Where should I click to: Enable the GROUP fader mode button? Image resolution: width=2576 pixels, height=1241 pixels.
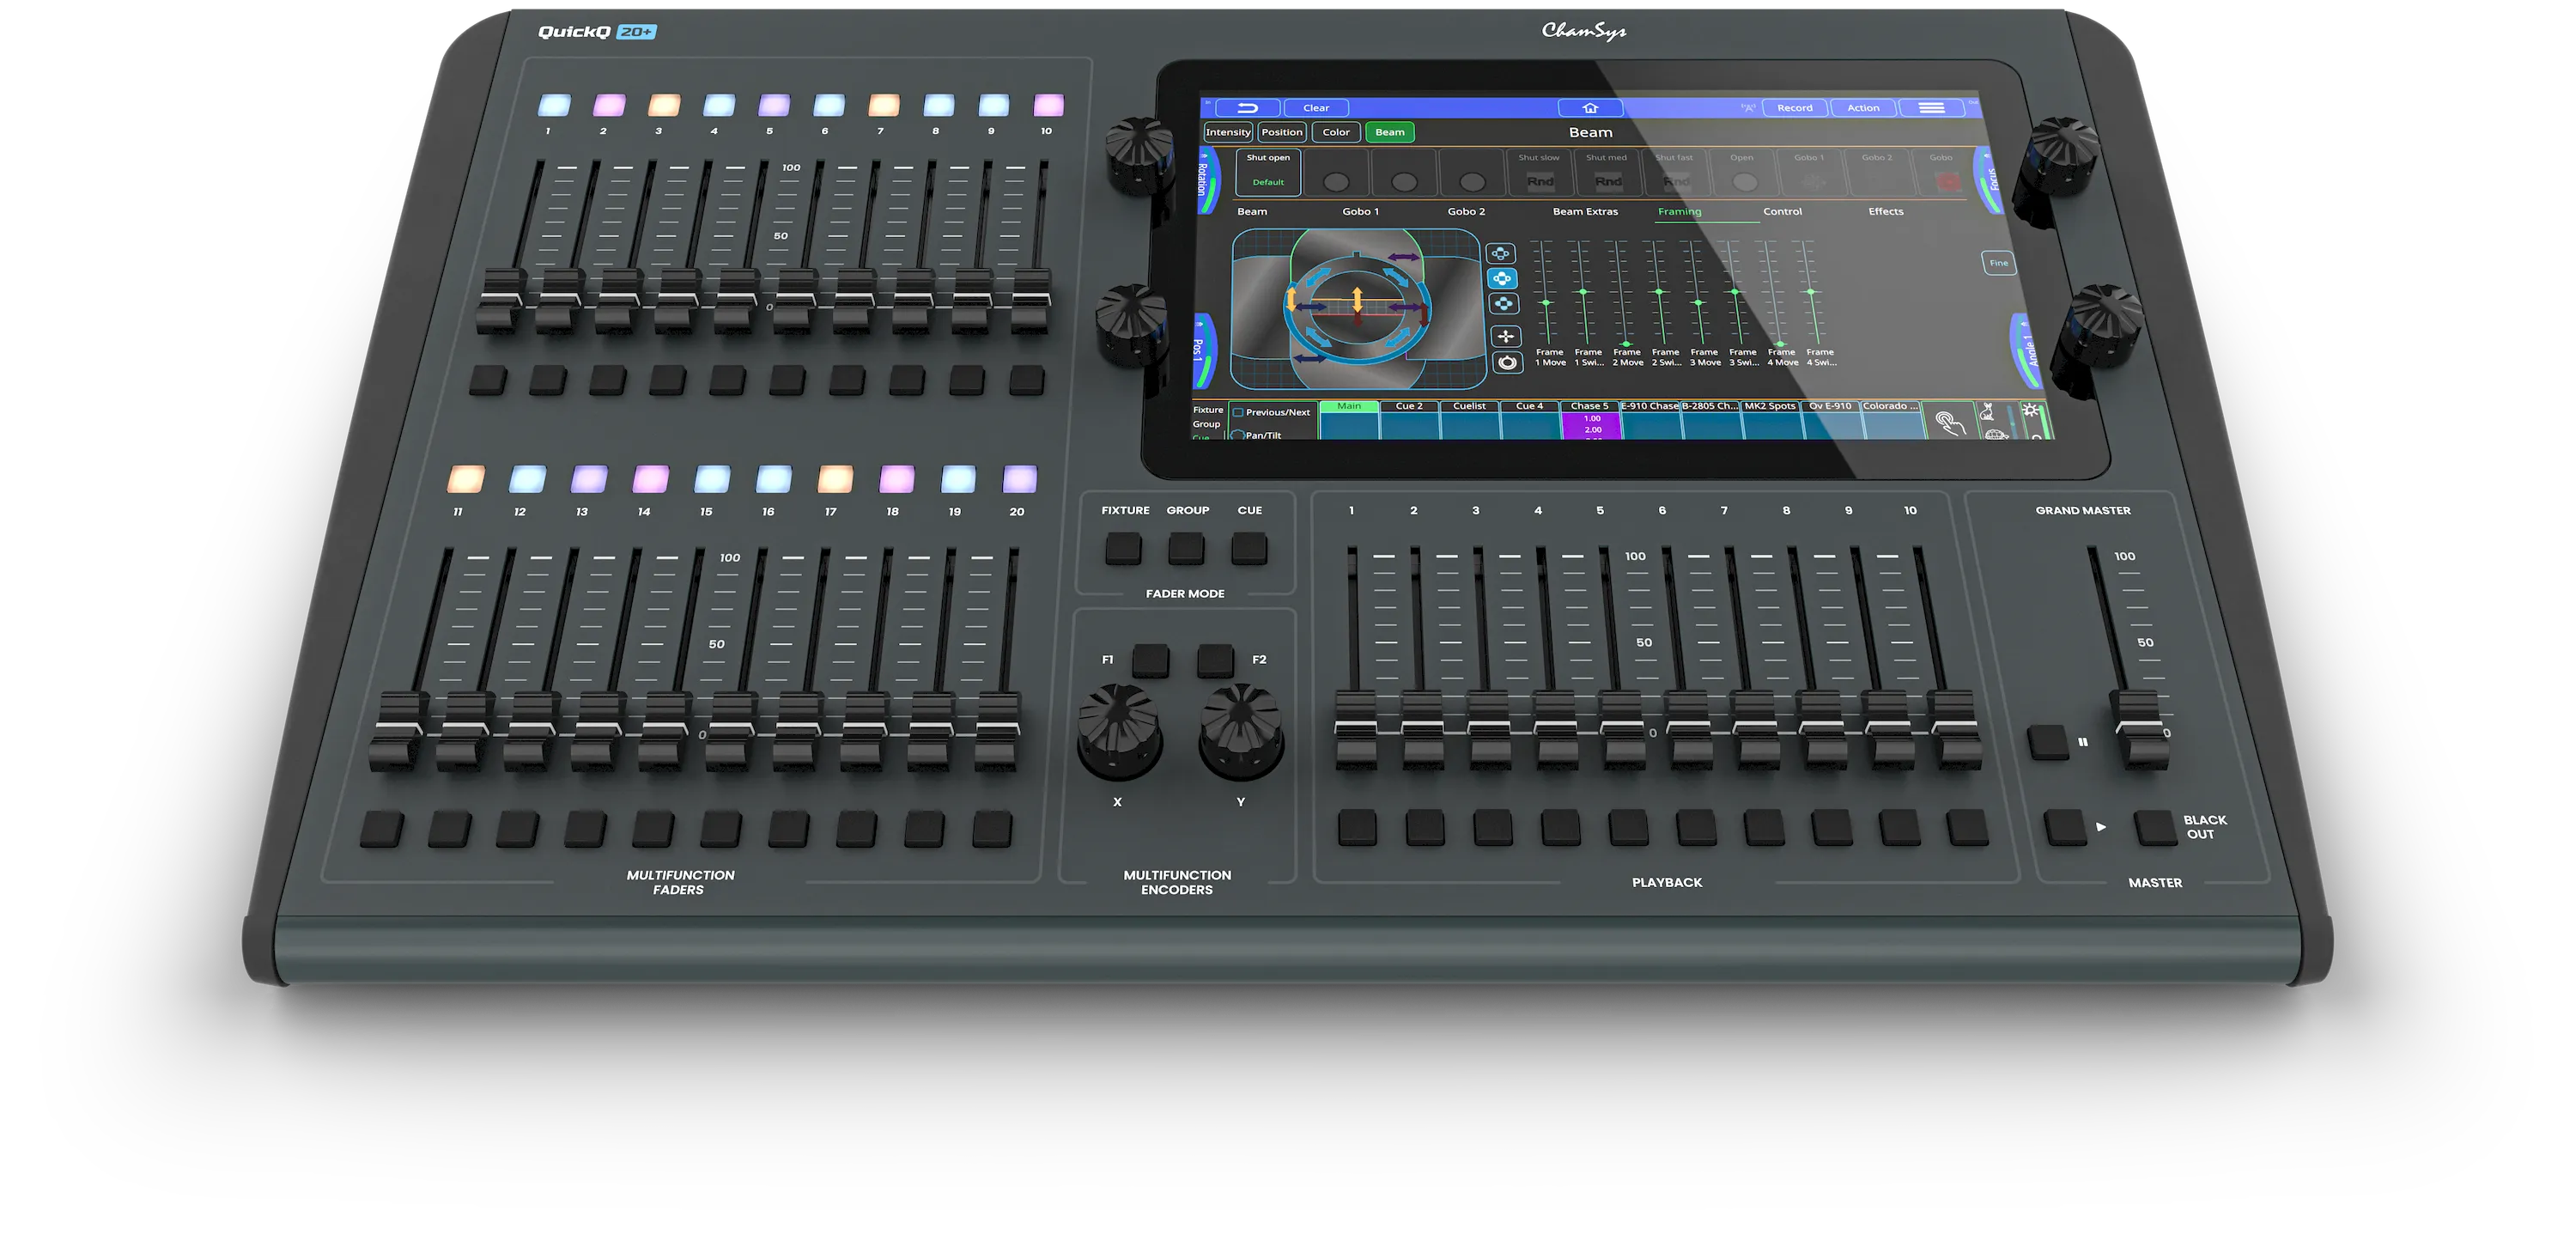[1187, 548]
